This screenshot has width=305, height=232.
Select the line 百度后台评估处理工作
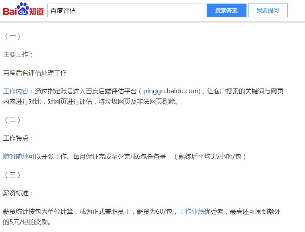click(x=35, y=73)
